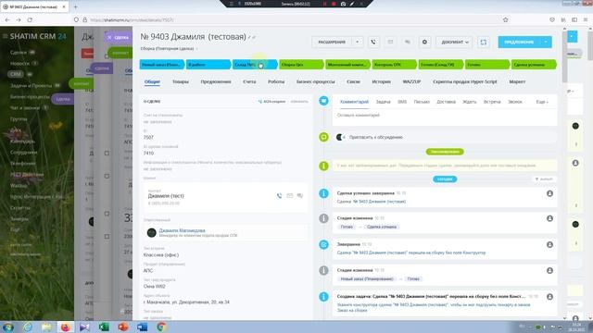Open Телефония in left sidebar
This screenshot has height=333, width=593.
pos(22,164)
